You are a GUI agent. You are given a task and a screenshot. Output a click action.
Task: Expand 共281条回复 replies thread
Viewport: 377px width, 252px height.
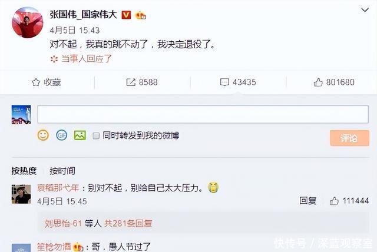(128, 223)
